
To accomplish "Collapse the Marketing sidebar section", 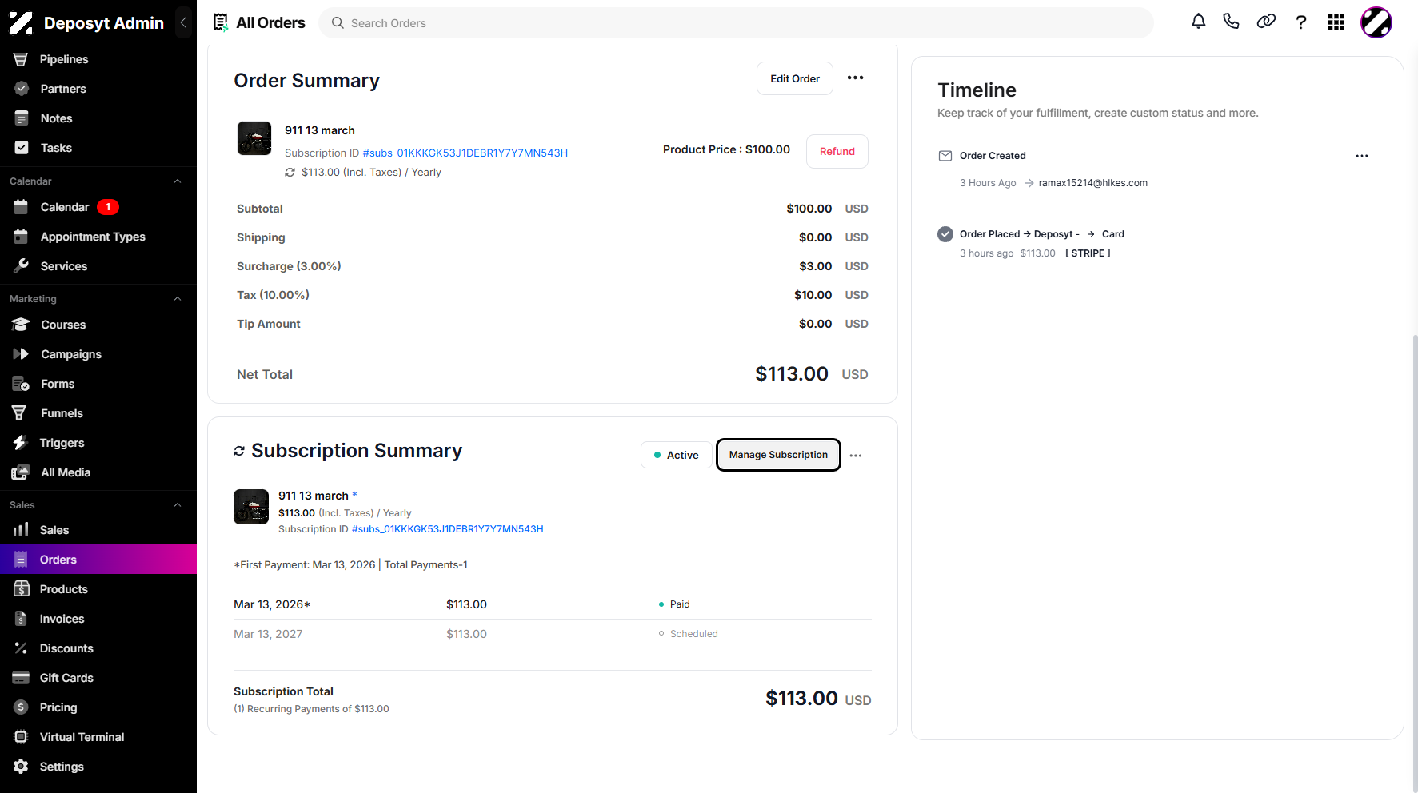I will [x=178, y=299].
